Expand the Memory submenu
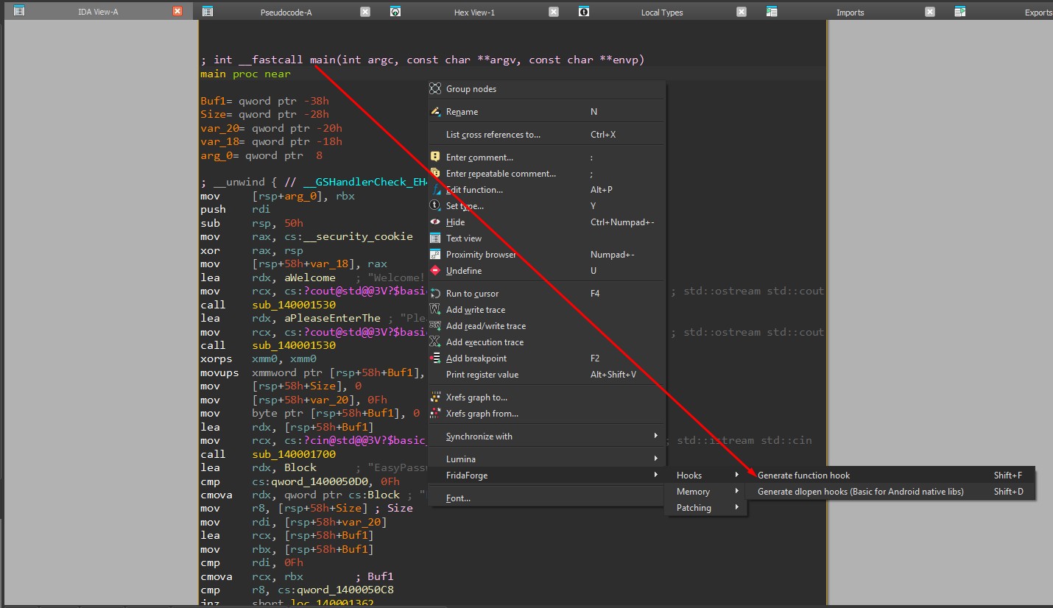Image resolution: width=1053 pixels, height=608 pixels. [x=707, y=491]
